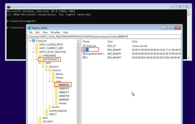This screenshot has height=124, width=195.
Task: Open the Favorites menu
Action: [55, 32]
